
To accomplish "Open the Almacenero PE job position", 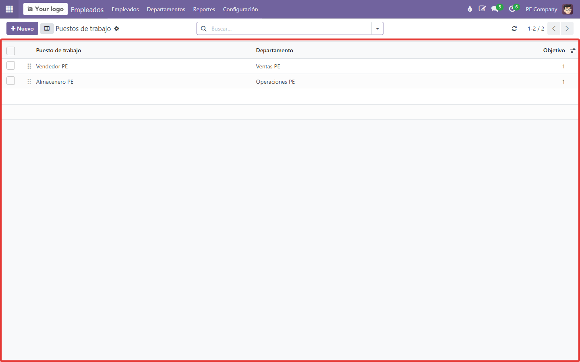I will point(55,82).
